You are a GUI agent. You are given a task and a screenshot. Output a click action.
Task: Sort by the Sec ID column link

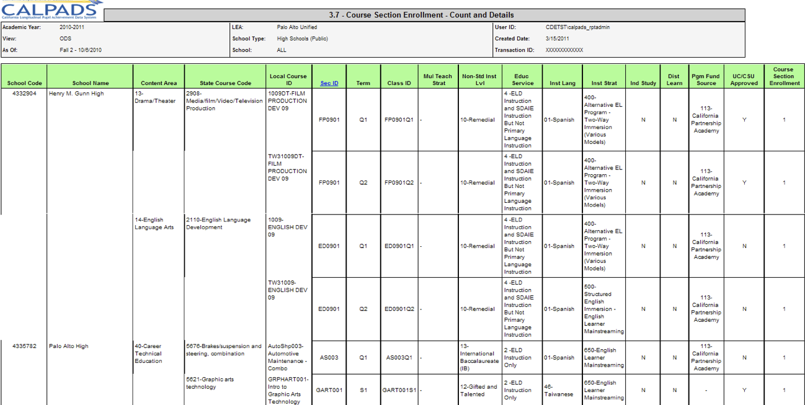coord(329,83)
